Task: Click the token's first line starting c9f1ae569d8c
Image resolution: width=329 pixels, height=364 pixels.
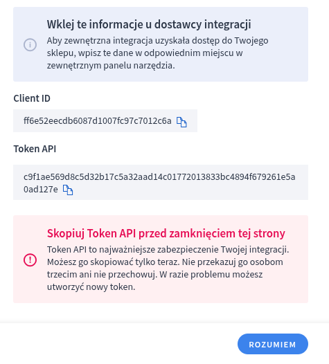Action: (159, 177)
